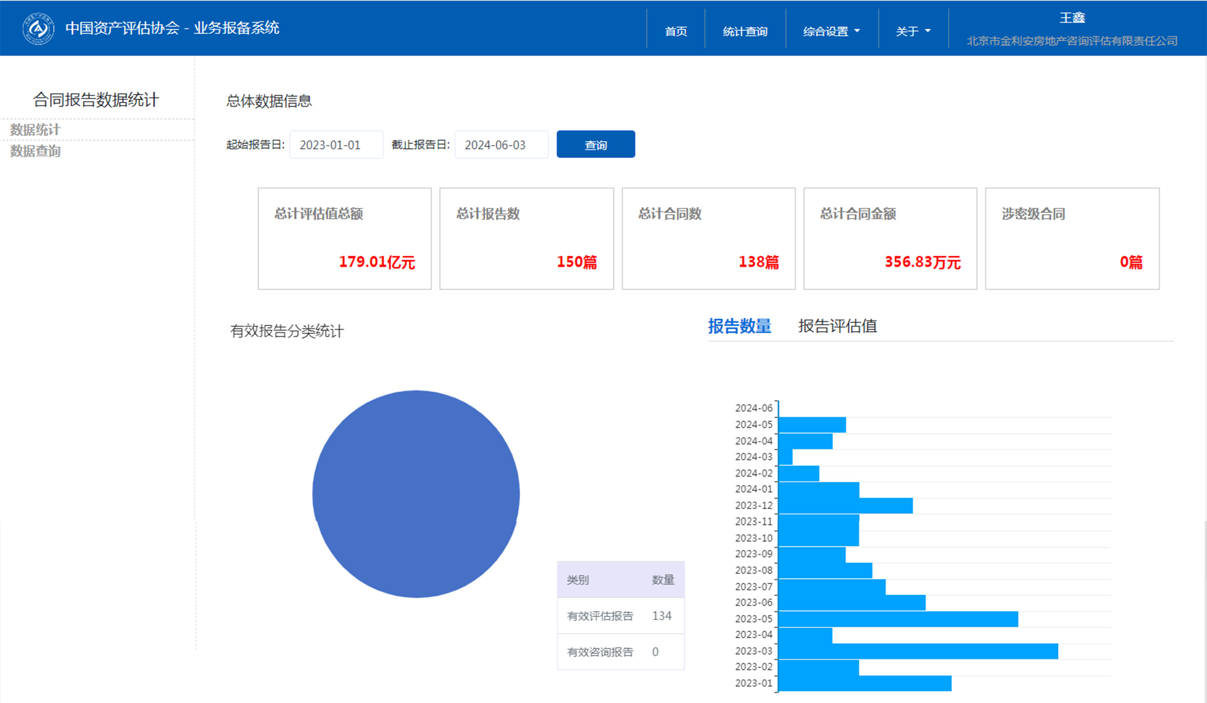
Task: Click the 2023-05 bar in chart
Action: click(898, 619)
